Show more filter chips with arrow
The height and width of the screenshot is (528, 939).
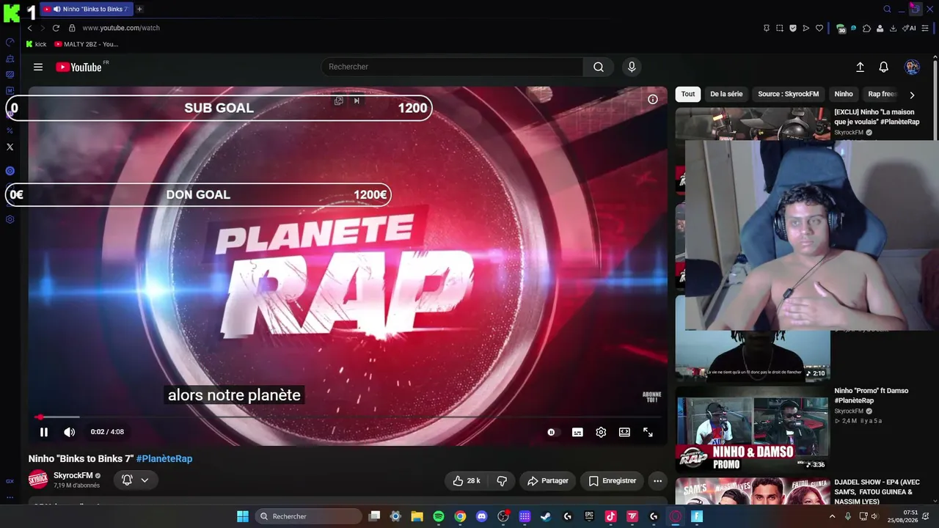912,95
